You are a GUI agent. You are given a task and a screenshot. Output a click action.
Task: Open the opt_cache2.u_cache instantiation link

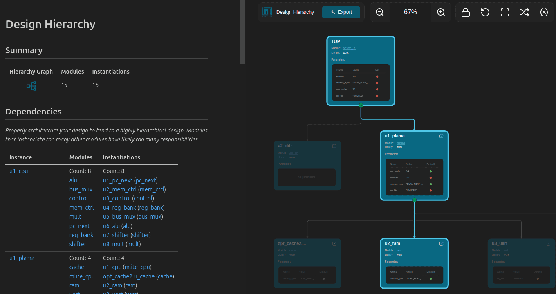(x=129, y=276)
